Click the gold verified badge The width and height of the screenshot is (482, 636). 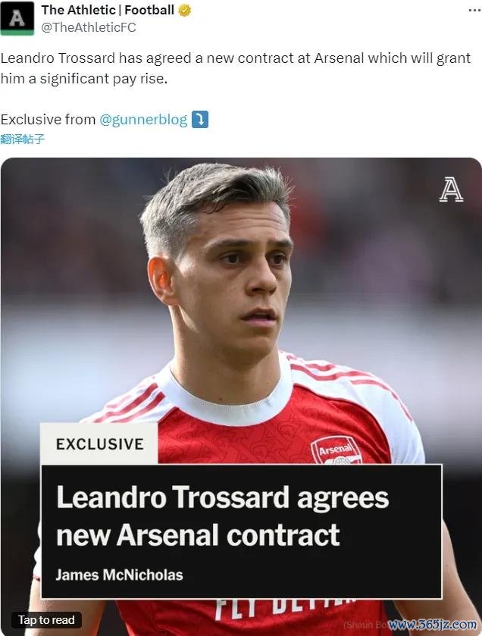coord(184,11)
